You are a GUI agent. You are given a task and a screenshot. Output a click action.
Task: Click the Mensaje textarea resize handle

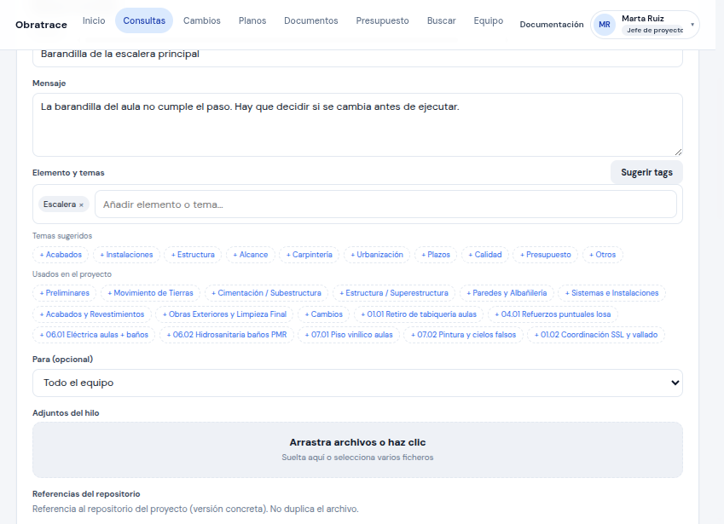tap(678, 153)
